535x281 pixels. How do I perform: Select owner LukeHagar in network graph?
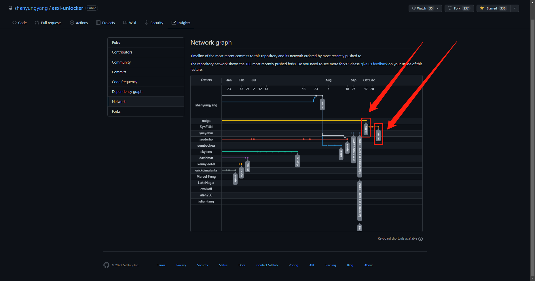click(206, 183)
